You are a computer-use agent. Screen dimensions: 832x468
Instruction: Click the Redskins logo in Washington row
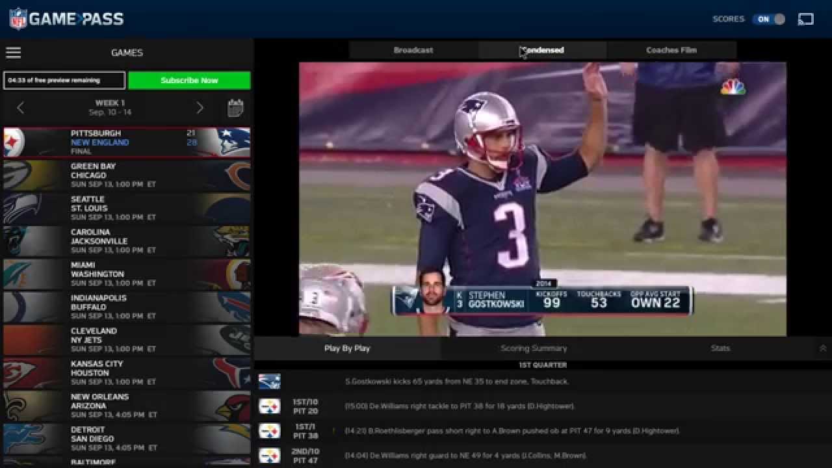pos(237,274)
